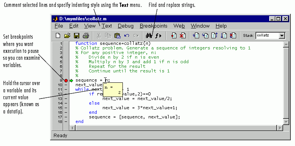This screenshot has width=295, height=146.
Task: Click the 'Ready' status bar text
Action: click(x=60, y=136)
